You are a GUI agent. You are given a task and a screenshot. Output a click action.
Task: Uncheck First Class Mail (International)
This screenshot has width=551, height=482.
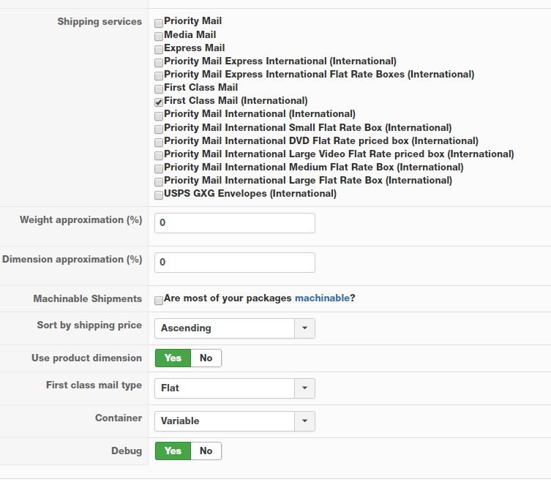point(159,102)
